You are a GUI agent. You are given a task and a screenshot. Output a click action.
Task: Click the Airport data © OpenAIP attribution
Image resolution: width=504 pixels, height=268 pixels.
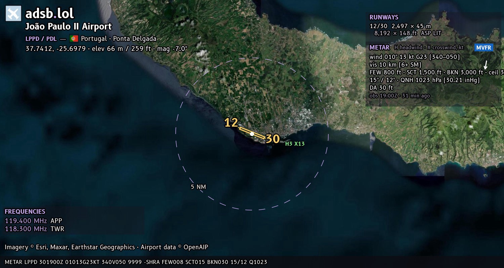174,247
